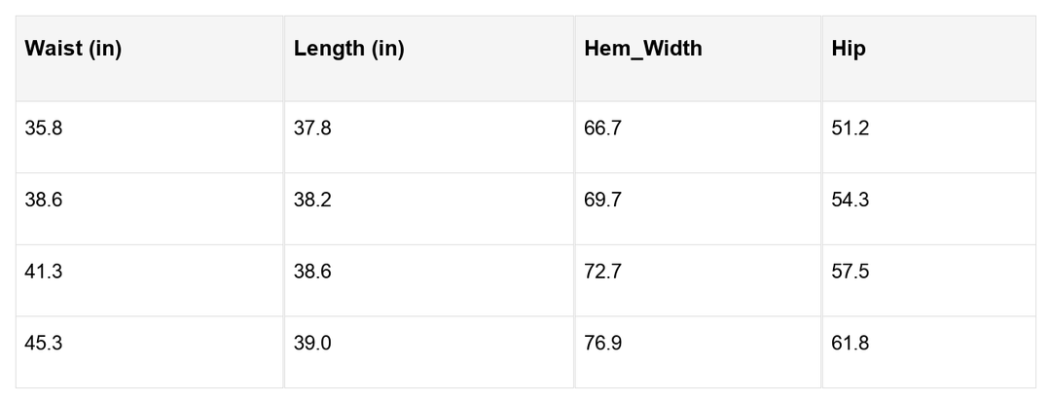This screenshot has height=403, width=1051.
Task: Select the waist value 45.3
Action: (x=44, y=344)
